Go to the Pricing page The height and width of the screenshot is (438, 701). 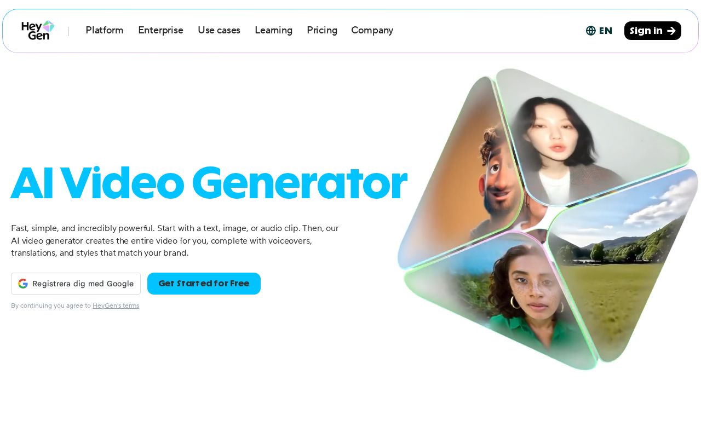(322, 31)
